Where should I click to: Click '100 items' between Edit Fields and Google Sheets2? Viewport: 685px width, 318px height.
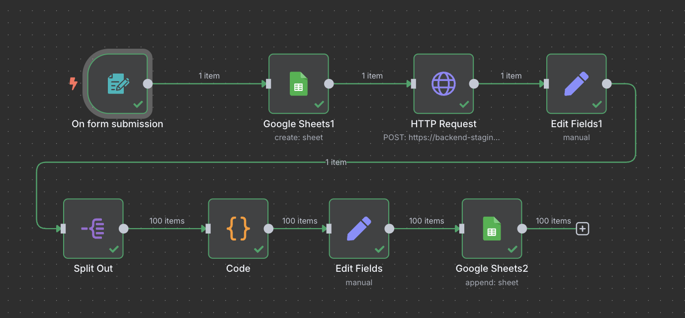click(427, 221)
